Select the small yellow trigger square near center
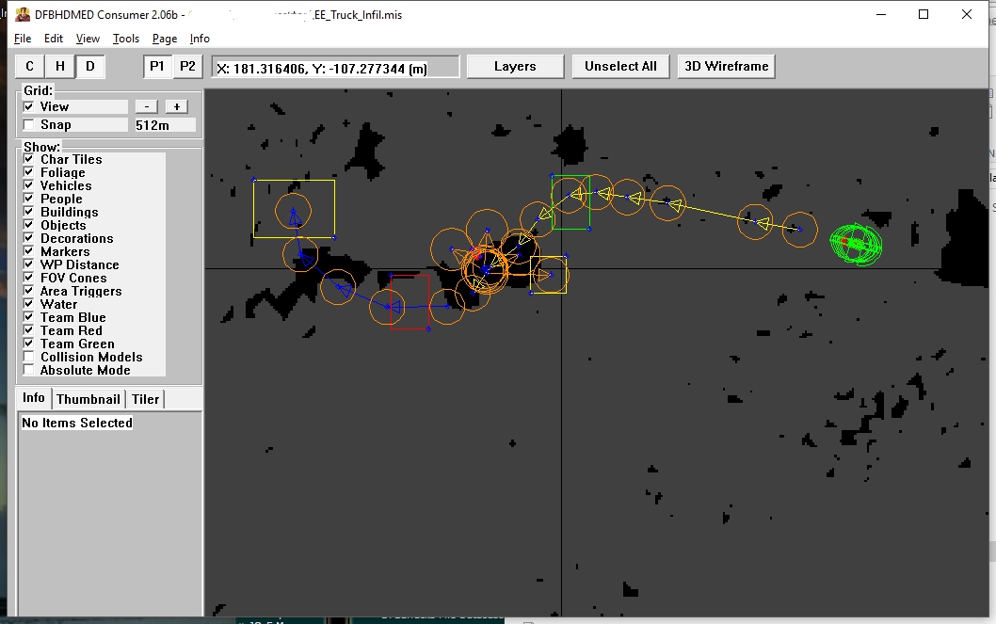Screen dimensions: 996x624 click(549, 275)
